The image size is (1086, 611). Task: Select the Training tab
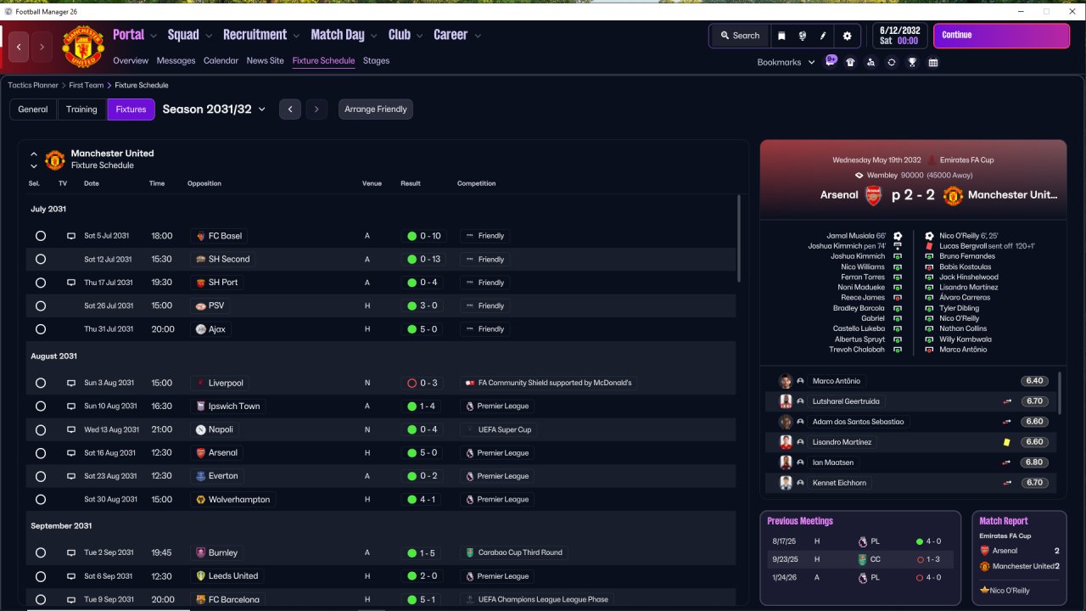pyautogui.click(x=81, y=109)
